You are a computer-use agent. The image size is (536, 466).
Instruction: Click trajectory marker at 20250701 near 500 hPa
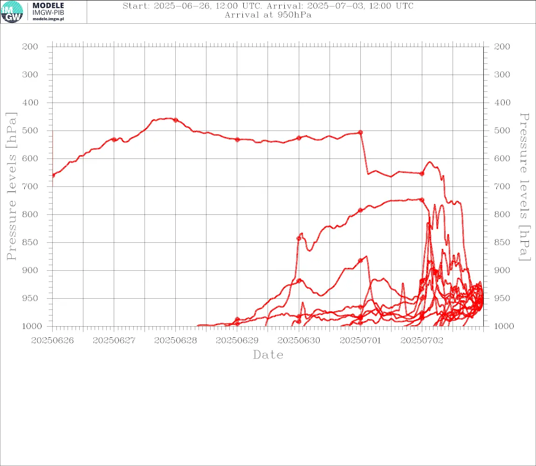coord(360,132)
